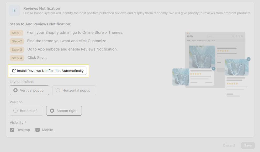Click the Discard button

[x=229, y=145]
